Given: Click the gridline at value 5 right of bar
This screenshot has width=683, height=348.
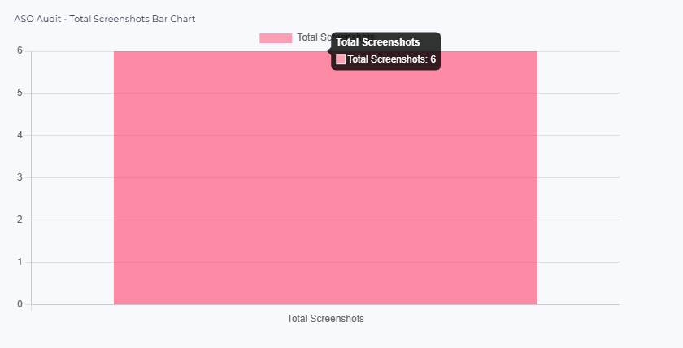Looking at the screenshot, I should coord(578,93).
